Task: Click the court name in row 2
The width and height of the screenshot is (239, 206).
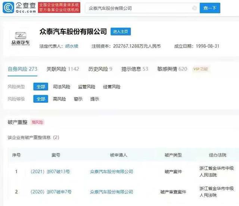Action: (x=217, y=192)
